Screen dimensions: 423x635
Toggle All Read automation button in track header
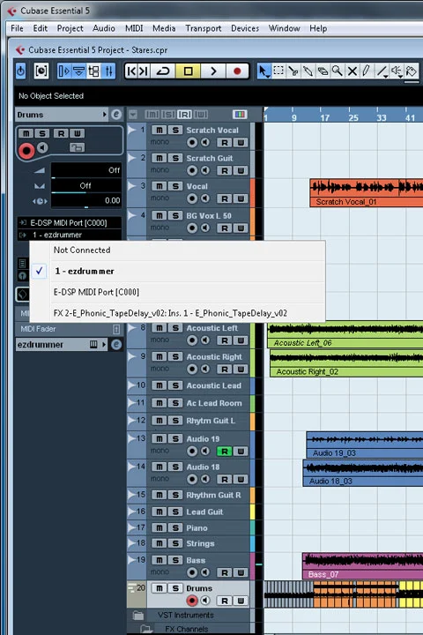[184, 115]
